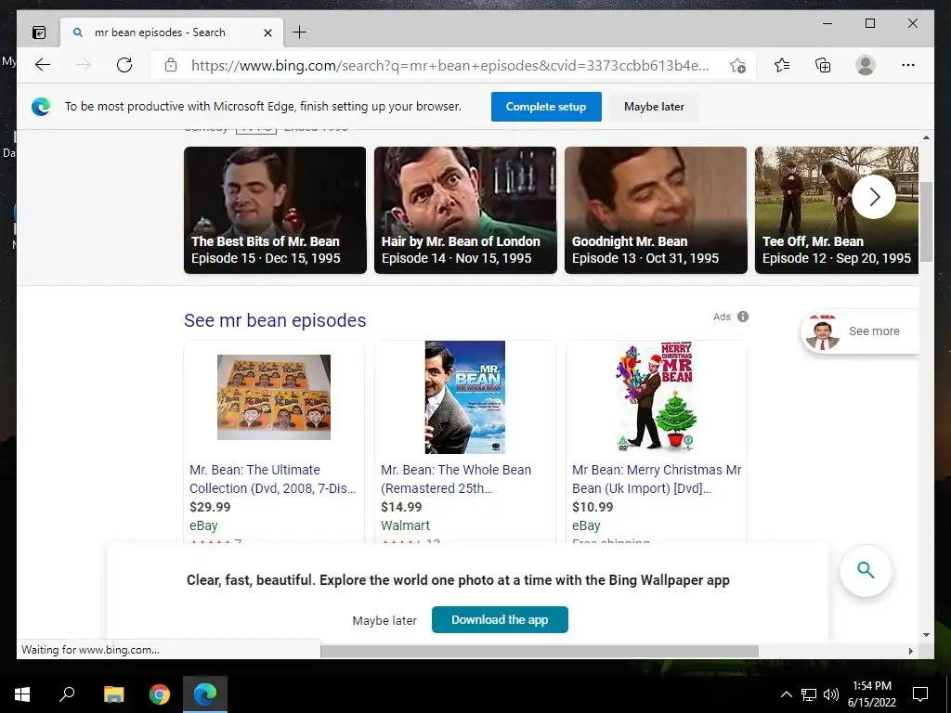Image resolution: width=951 pixels, height=713 pixels.
Task: Open Merry Christmas Mr Bean cover image
Action: click(657, 397)
